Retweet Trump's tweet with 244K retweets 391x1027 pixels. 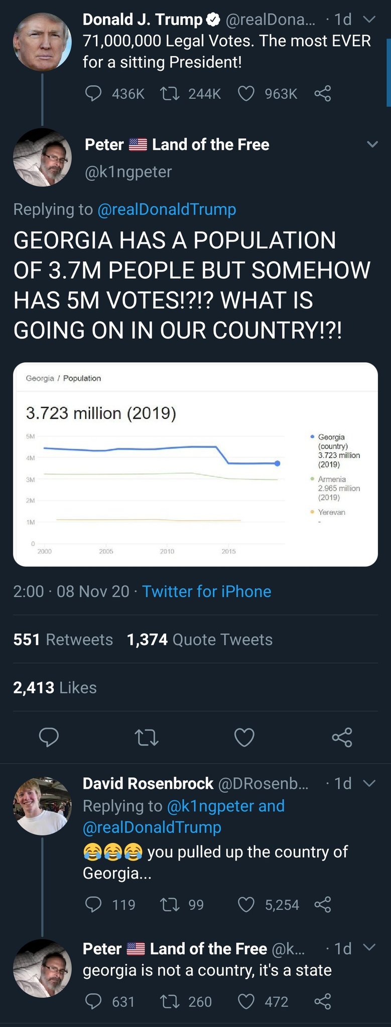(x=170, y=94)
